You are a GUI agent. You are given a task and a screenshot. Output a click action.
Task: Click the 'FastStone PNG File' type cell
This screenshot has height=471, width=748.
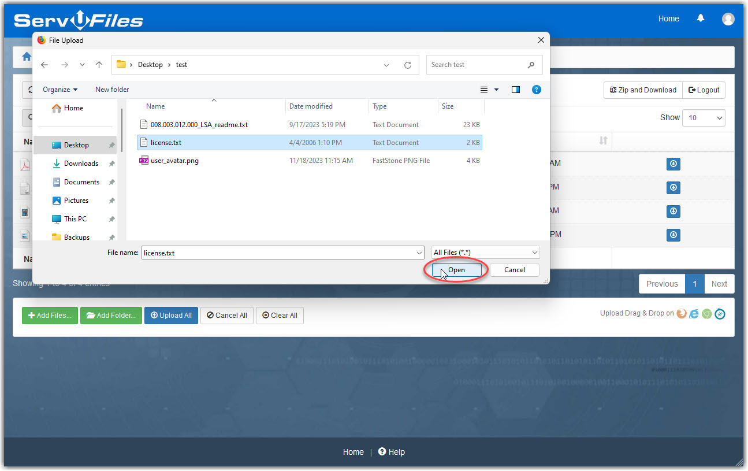(401, 161)
